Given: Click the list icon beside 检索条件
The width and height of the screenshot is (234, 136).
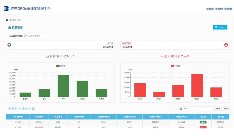Looking at the screenshot, I should [10, 28].
